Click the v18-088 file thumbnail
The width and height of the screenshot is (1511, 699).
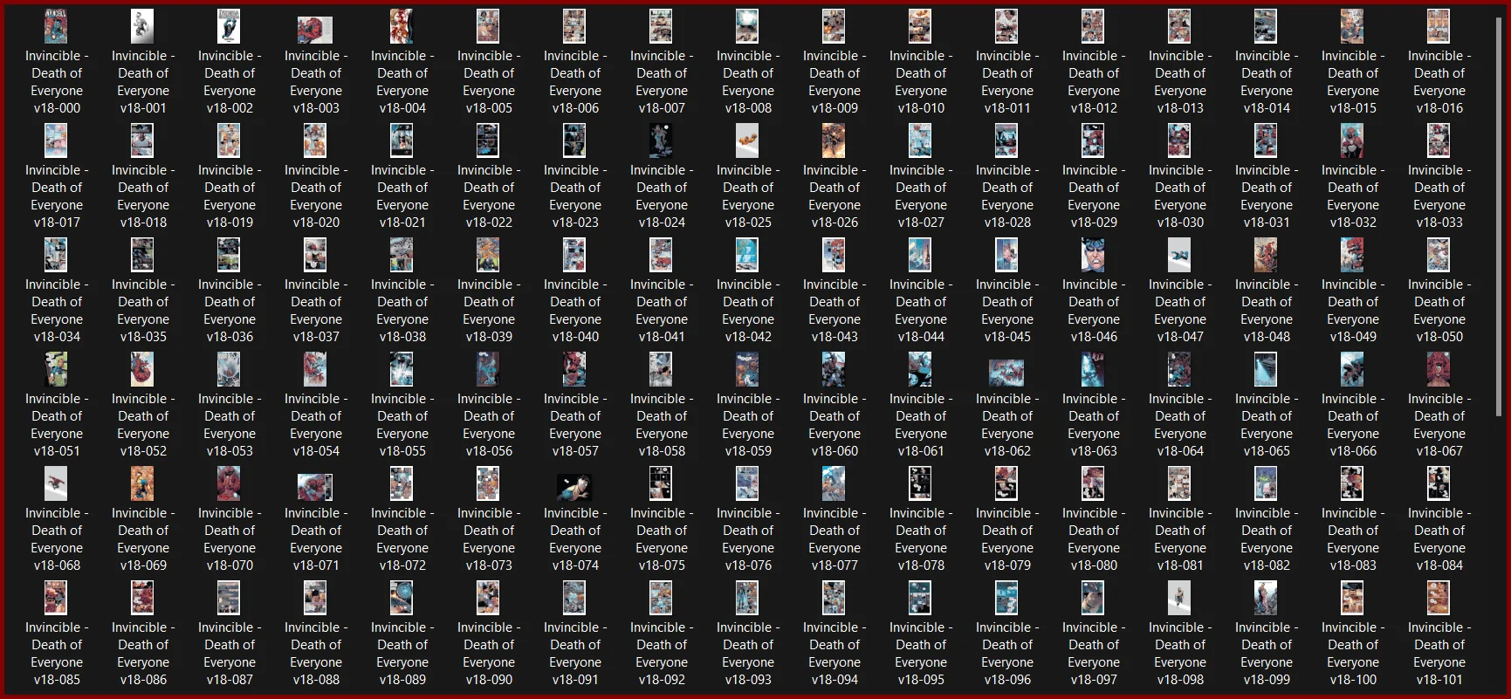point(315,598)
